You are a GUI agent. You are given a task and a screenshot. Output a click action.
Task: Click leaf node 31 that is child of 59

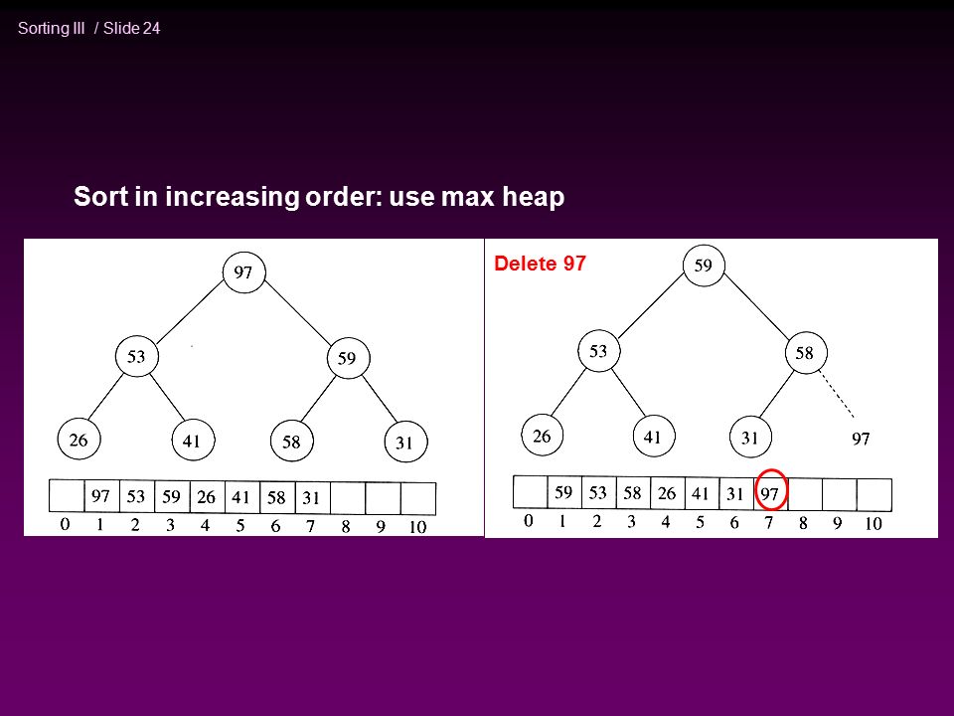(405, 442)
